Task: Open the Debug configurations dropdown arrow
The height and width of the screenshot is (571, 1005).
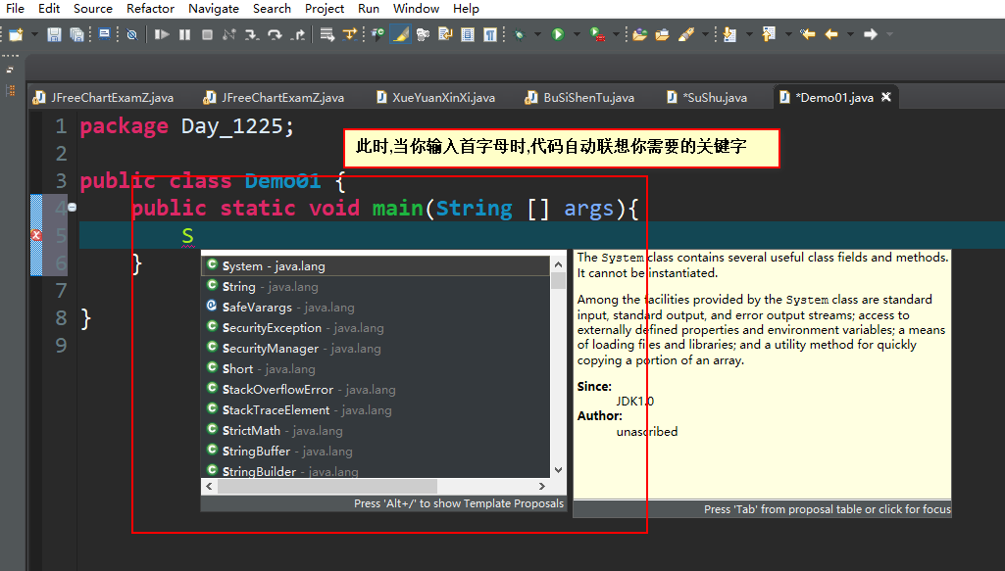Action: click(x=537, y=34)
